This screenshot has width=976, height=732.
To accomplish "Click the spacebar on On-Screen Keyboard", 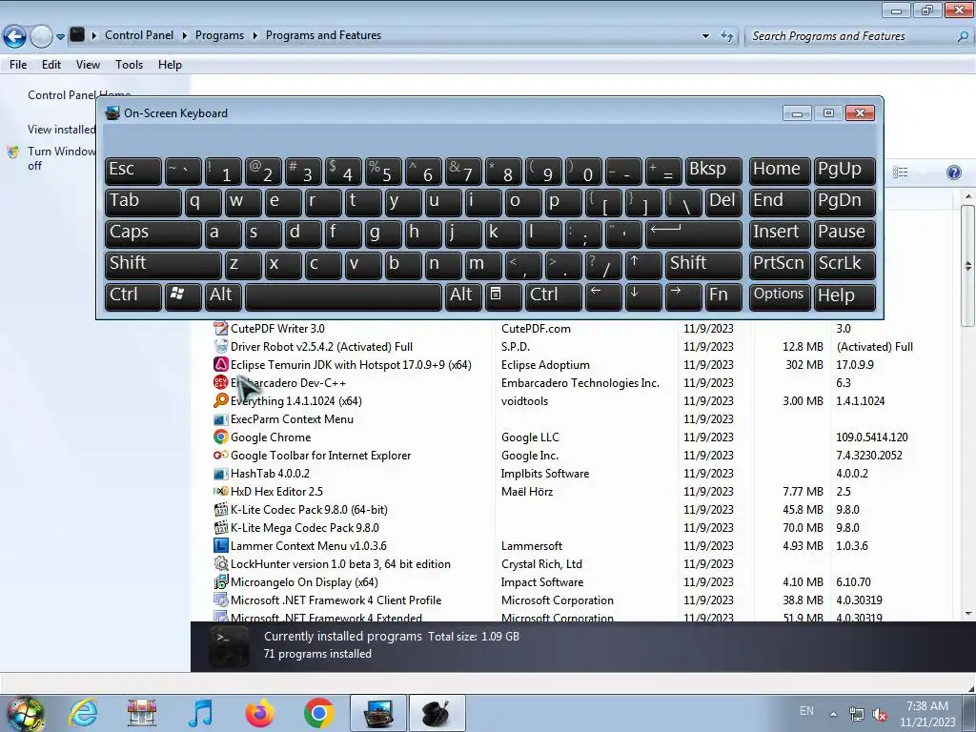I will pyautogui.click(x=343, y=295).
